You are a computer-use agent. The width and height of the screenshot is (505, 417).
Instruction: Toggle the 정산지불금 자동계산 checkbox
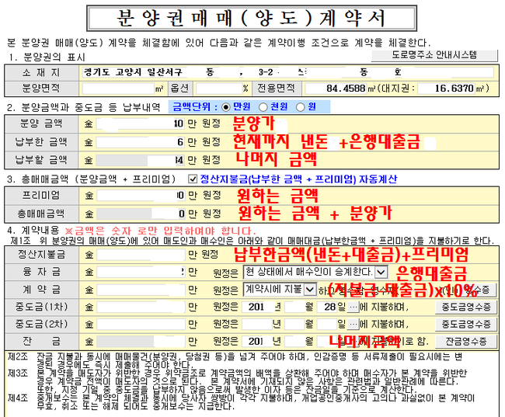pos(193,179)
